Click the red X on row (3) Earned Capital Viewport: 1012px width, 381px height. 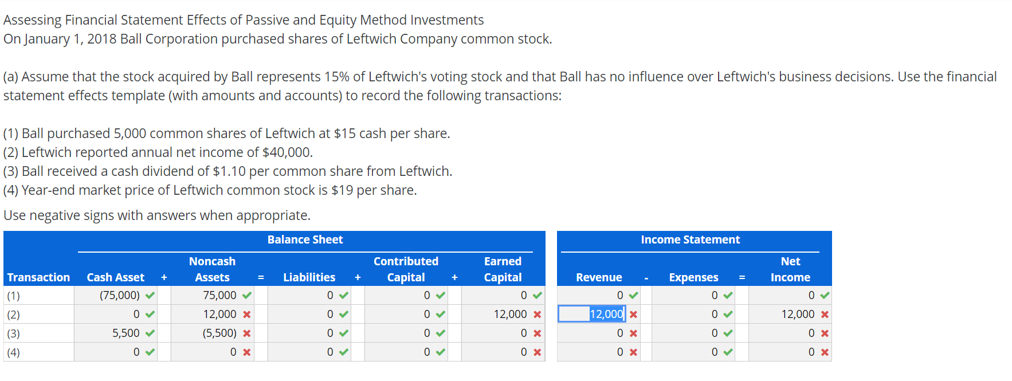(x=537, y=333)
